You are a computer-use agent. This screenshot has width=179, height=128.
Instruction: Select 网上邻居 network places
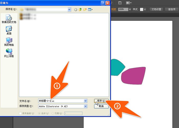click(9, 53)
